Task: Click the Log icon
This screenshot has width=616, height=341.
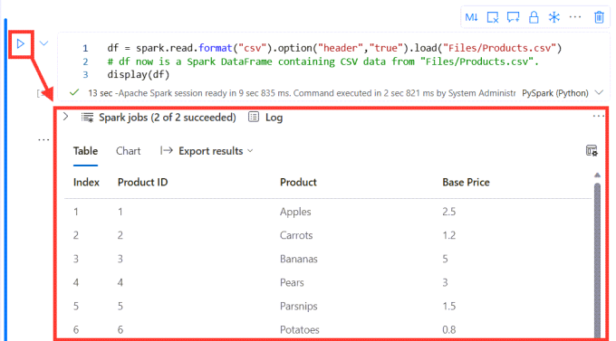Action: coord(254,117)
